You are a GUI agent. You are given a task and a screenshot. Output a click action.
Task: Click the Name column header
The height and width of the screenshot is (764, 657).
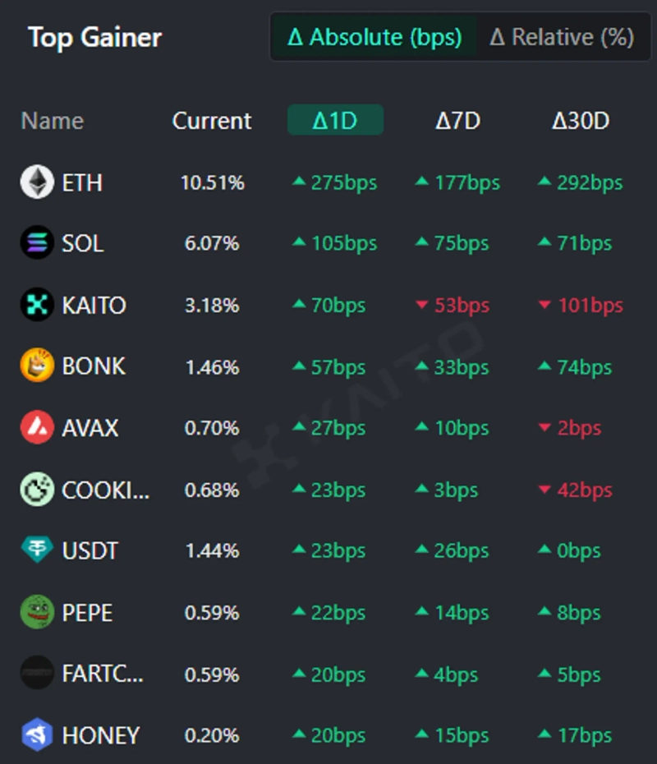(53, 121)
